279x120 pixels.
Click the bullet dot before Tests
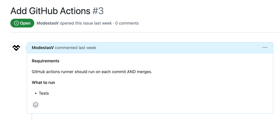36,93
